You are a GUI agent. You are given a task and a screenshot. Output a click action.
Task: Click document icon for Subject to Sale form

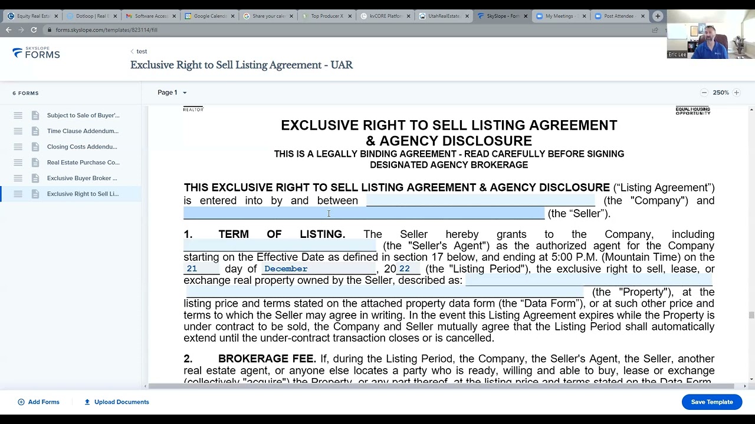tap(35, 115)
